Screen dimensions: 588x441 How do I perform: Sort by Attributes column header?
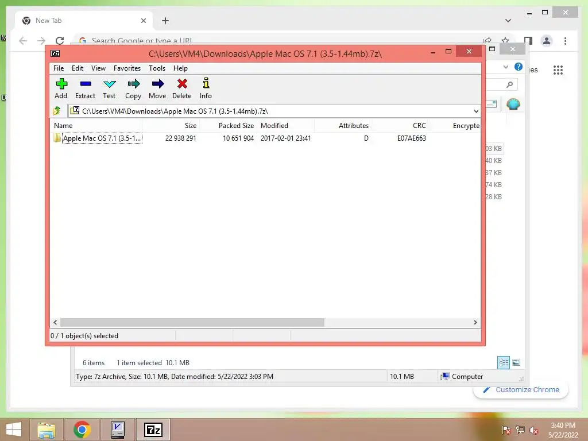(343, 126)
